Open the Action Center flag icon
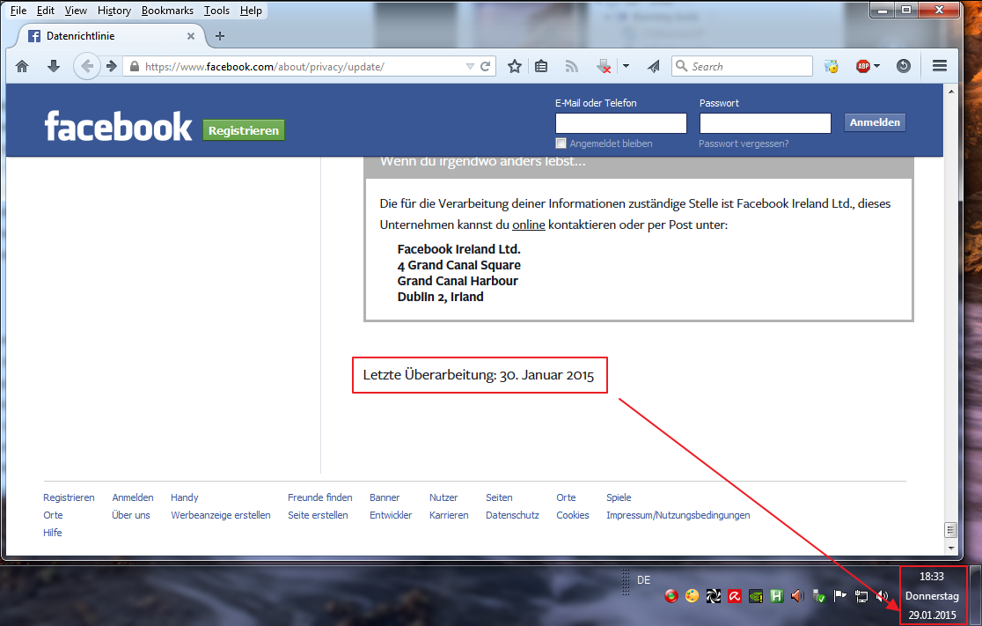The height and width of the screenshot is (626, 982). [839, 597]
